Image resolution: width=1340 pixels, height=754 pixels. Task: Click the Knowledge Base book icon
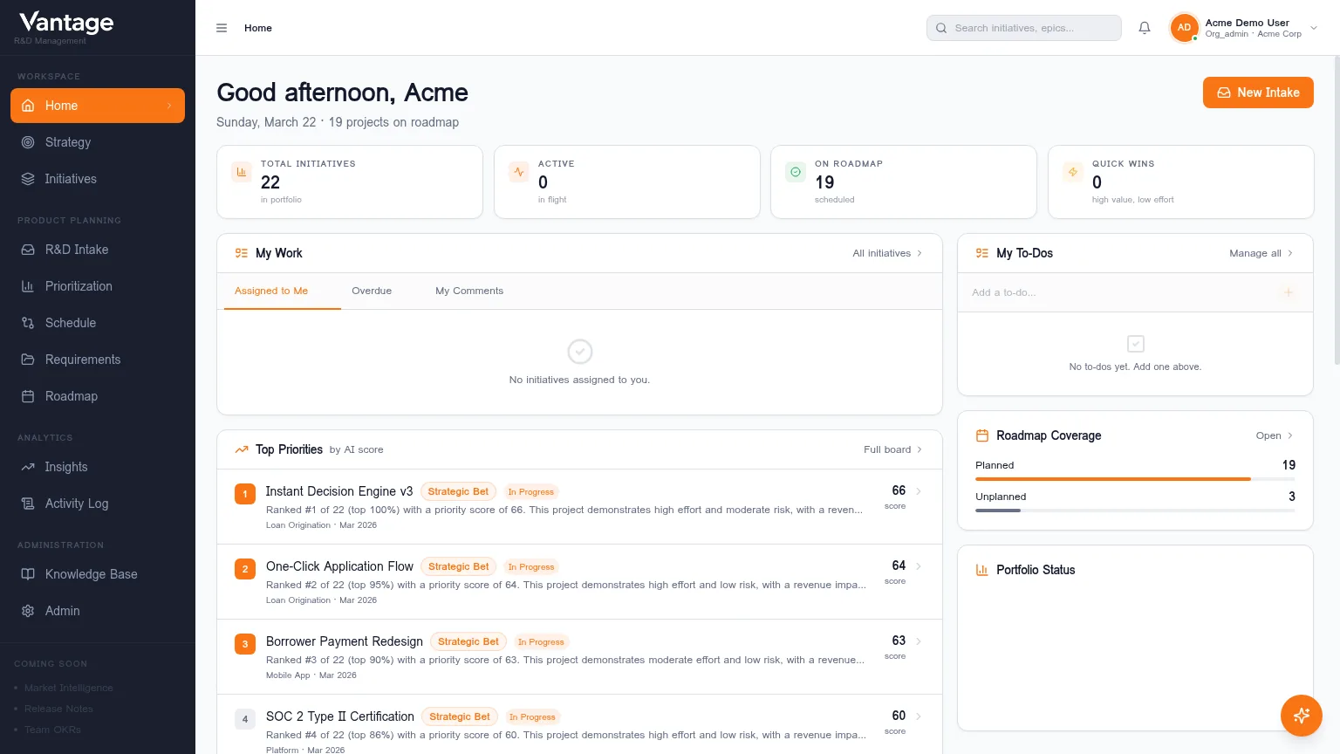(x=28, y=574)
